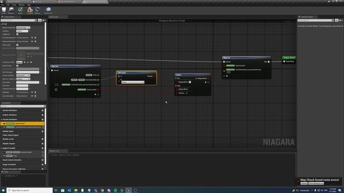Click the Refresh toolbar icon
Screen dimensions: 344x193
(x=38, y=10)
